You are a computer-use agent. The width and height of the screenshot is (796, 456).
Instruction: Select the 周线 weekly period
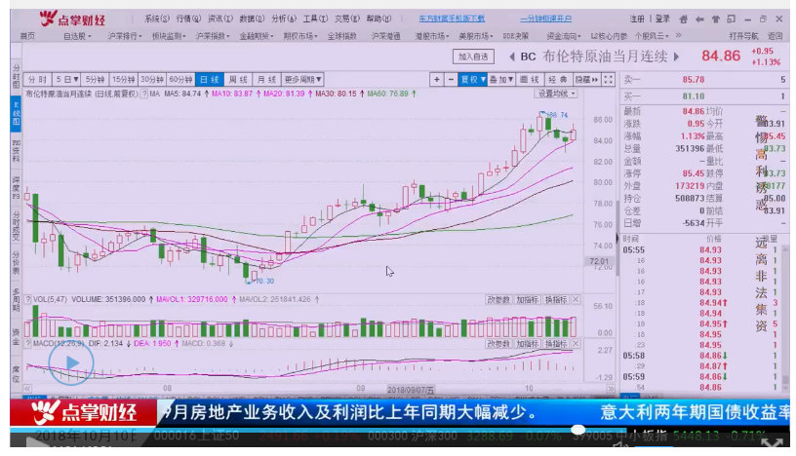click(x=238, y=80)
